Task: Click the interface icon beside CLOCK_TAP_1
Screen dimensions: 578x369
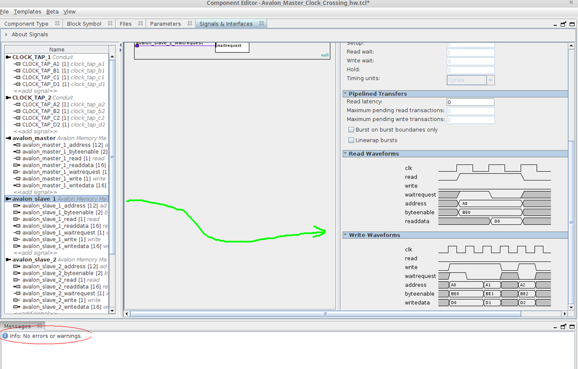Action: [8, 57]
